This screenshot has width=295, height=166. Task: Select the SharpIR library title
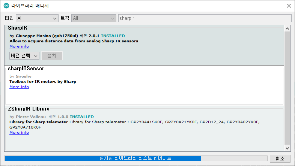coord(17,28)
